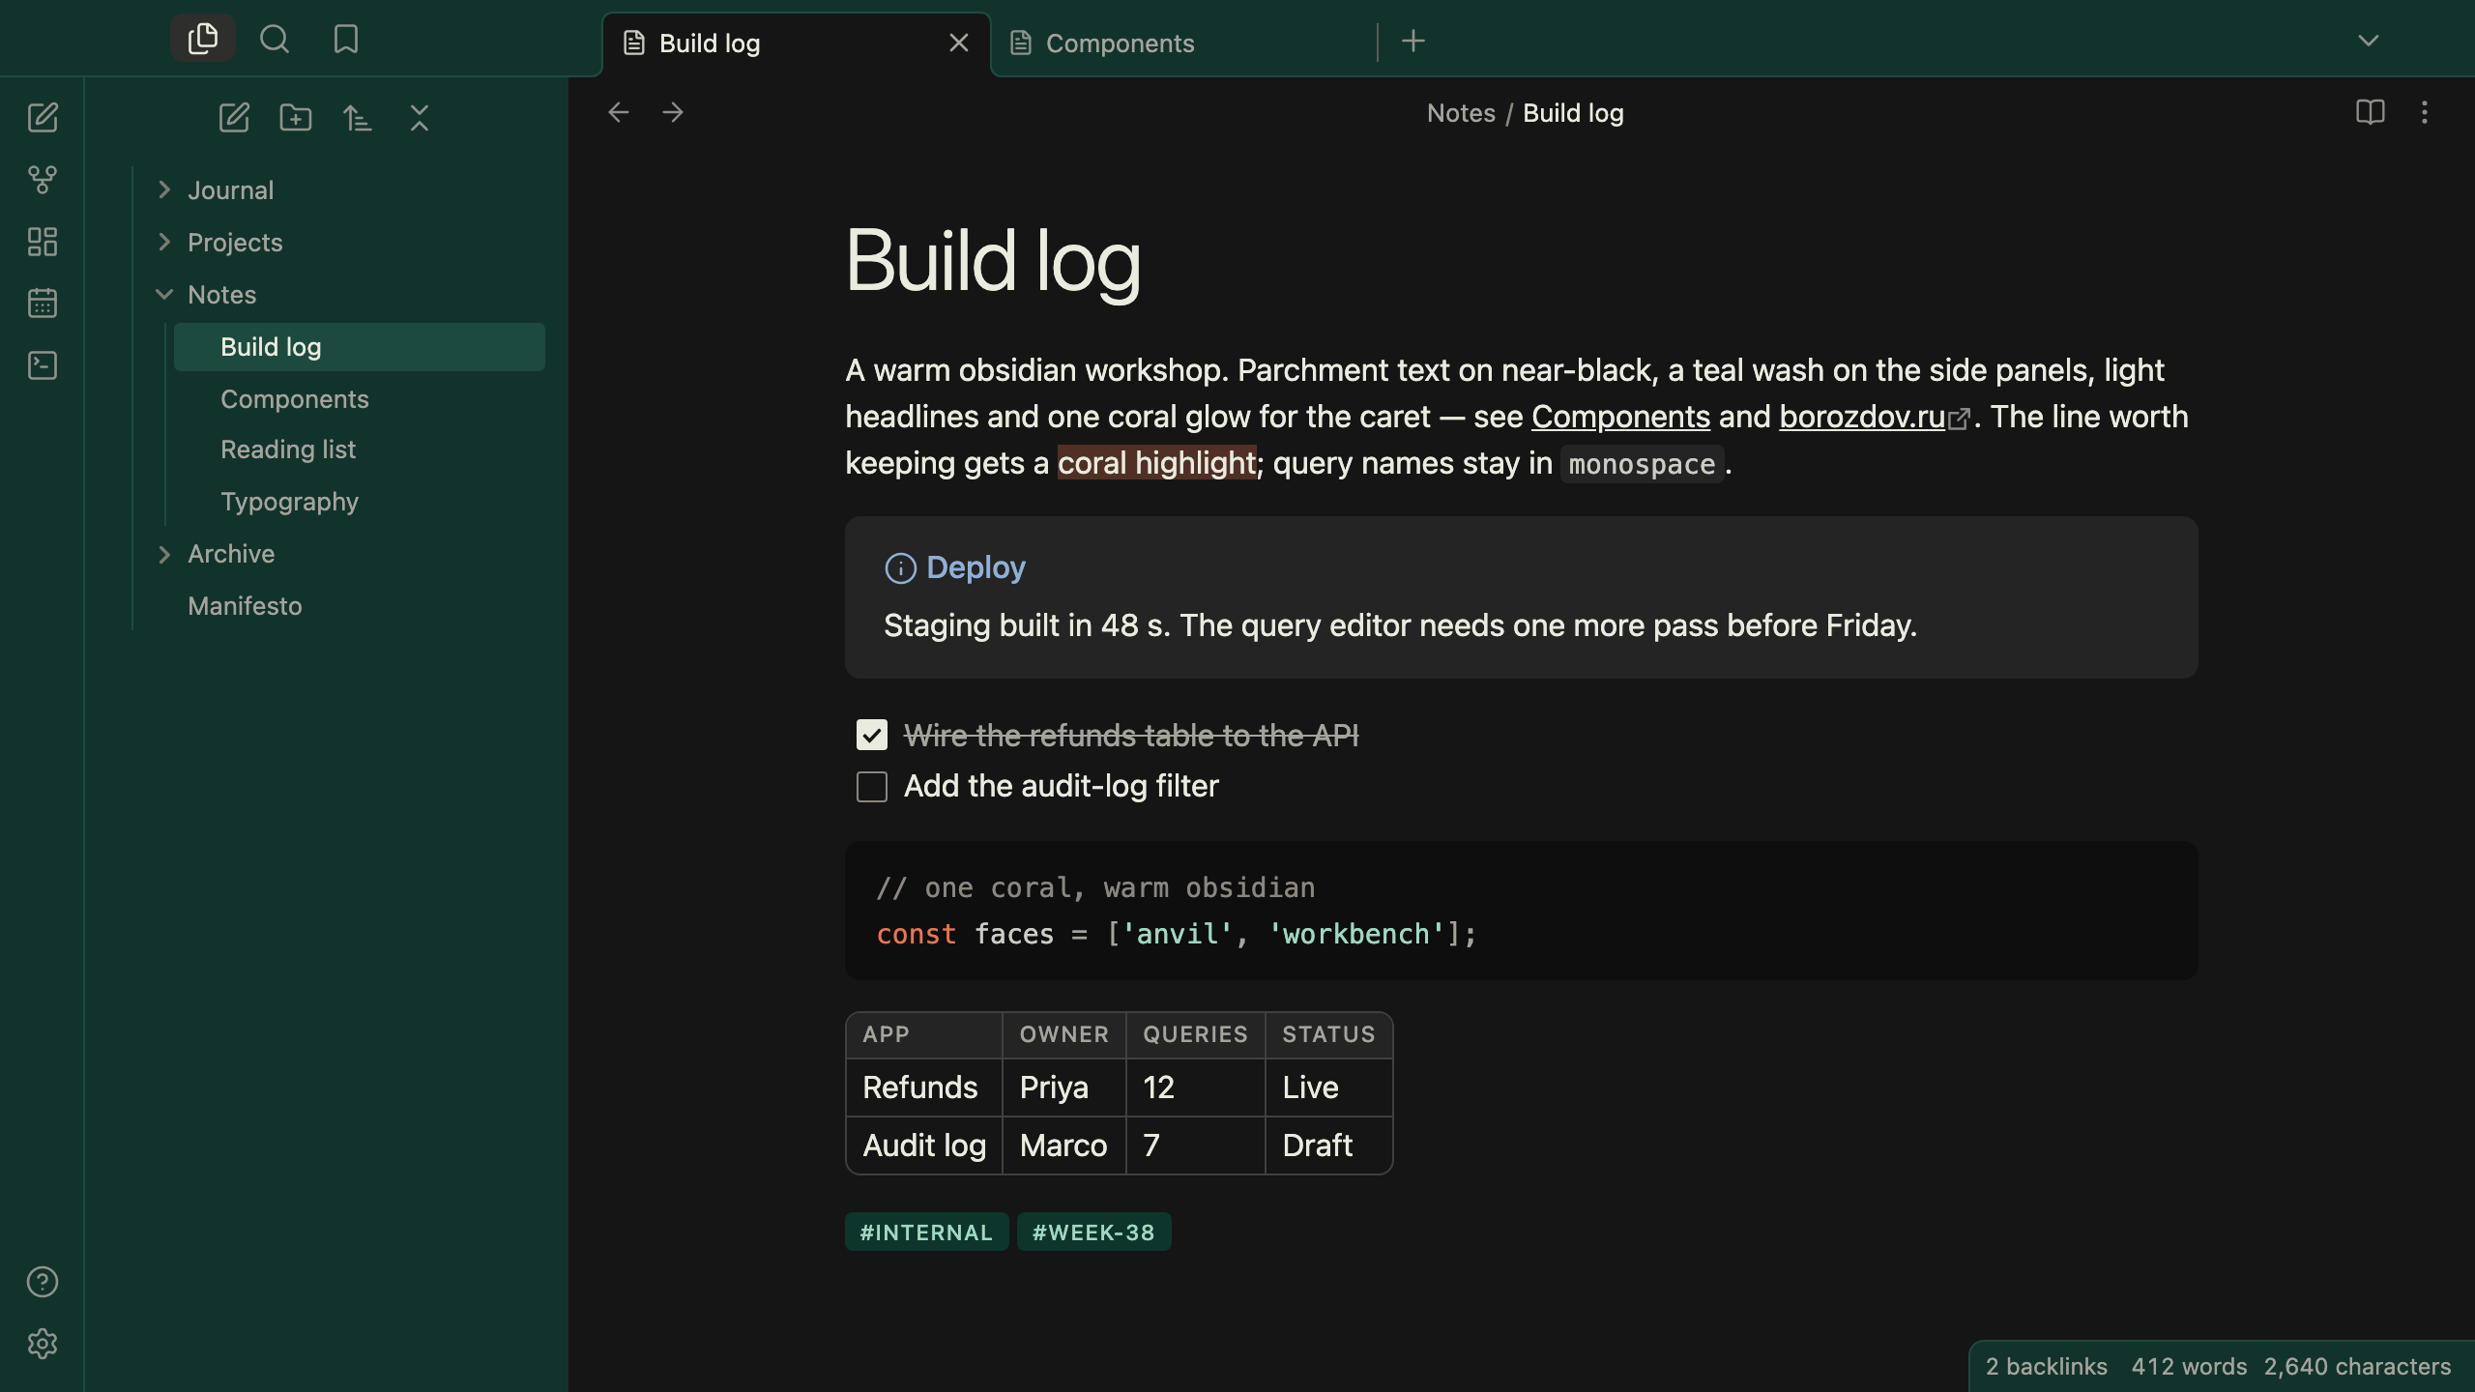
Task: Open the search panel icon
Action: click(275, 39)
